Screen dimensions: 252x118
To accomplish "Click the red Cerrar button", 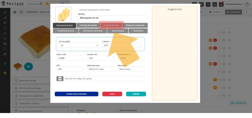I will tap(112, 94).
